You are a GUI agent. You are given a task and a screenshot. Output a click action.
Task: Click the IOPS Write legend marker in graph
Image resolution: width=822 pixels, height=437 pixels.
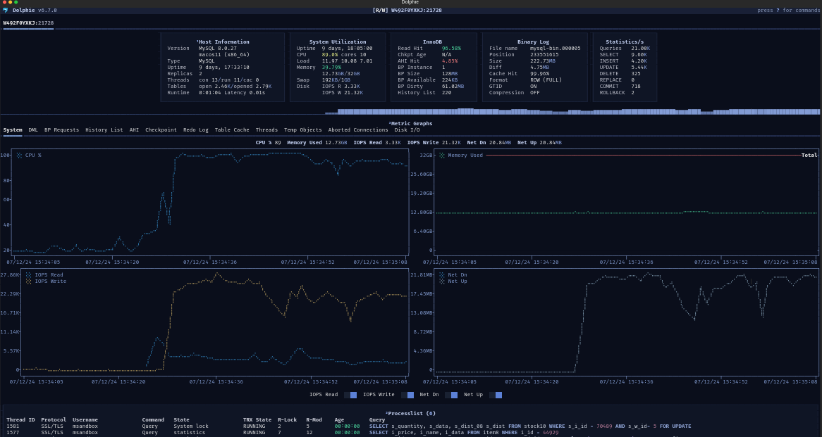click(x=28, y=281)
